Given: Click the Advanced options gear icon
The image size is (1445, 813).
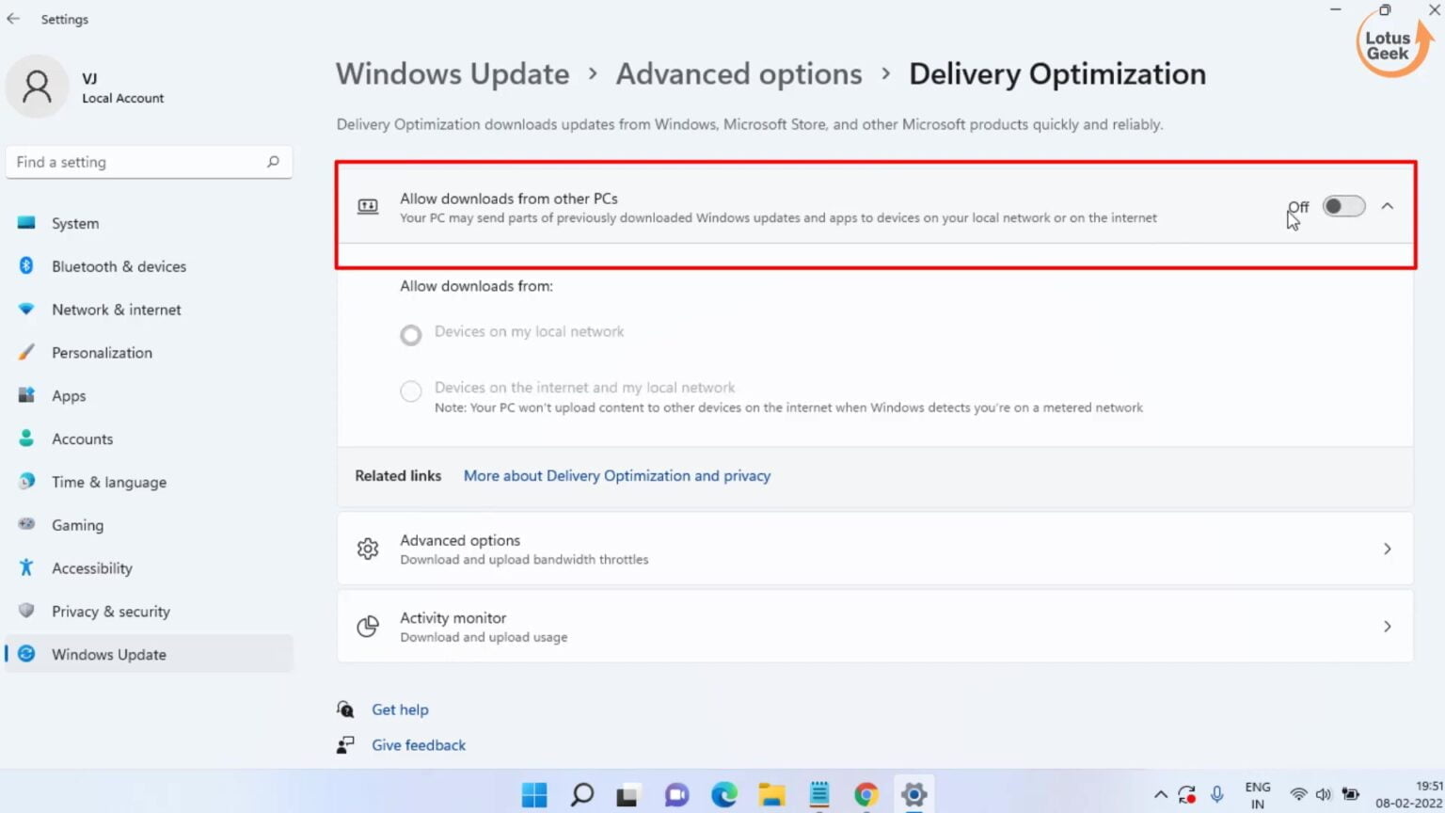Looking at the screenshot, I should pos(368,549).
